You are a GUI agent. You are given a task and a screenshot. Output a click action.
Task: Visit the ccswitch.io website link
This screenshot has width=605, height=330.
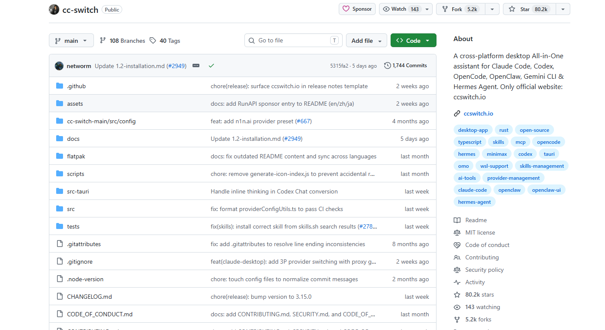pos(478,113)
